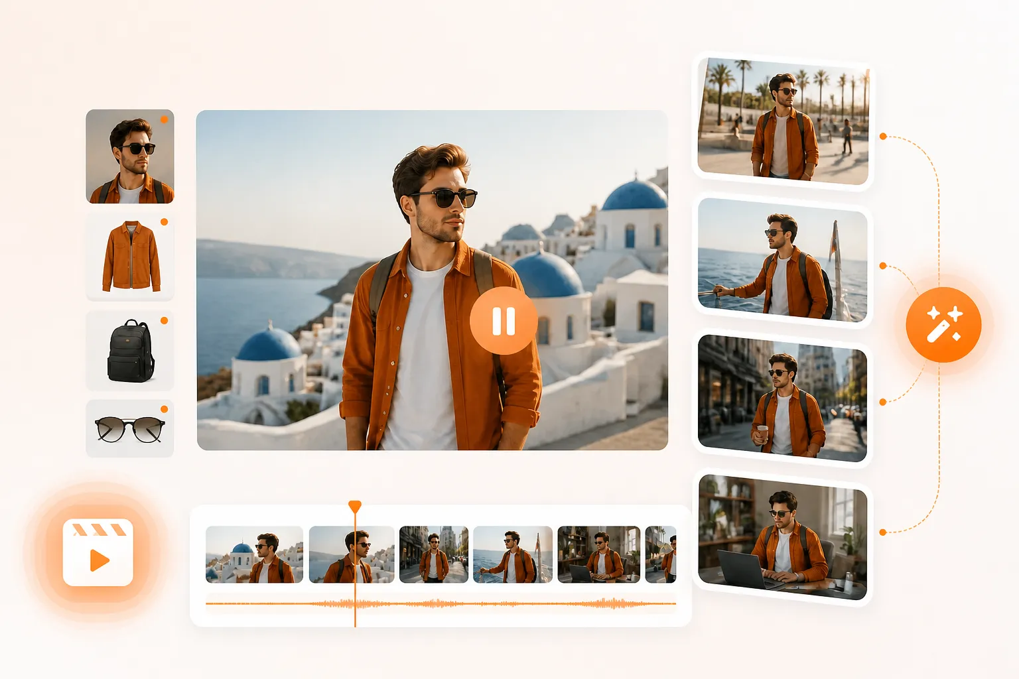This screenshot has height=679, width=1019.
Task: Select the black backpack reference thumbnail
Action: tap(130, 350)
